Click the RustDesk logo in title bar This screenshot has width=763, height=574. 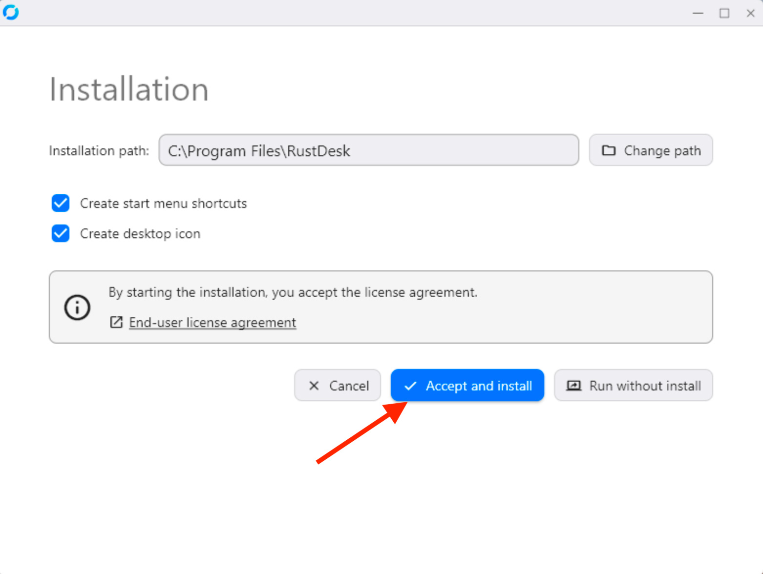click(11, 12)
